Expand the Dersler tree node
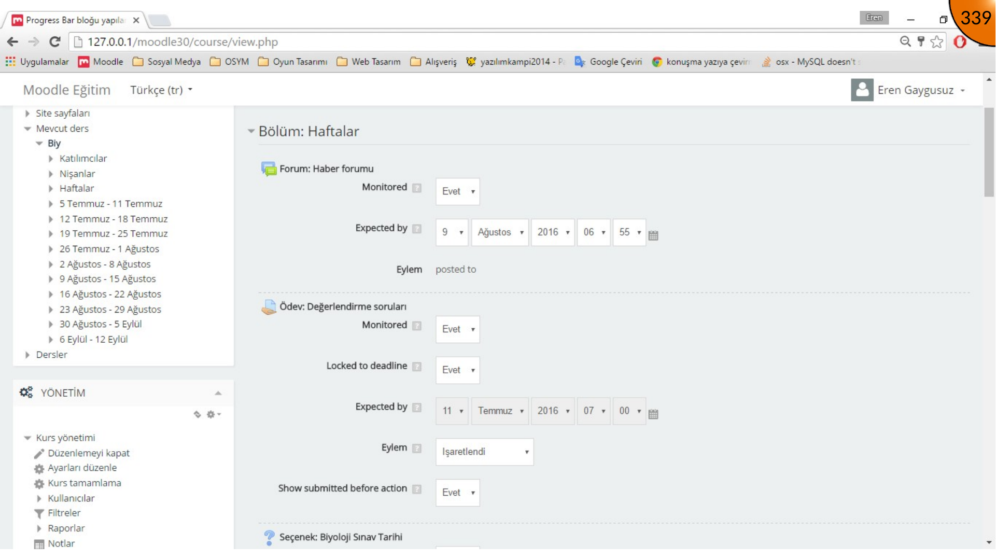Screen dimensions: 996x560 tap(27, 355)
